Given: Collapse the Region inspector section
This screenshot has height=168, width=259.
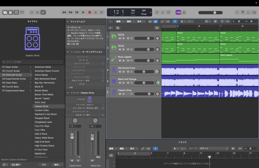Looking at the screenshot, I should click(x=68, y=52).
